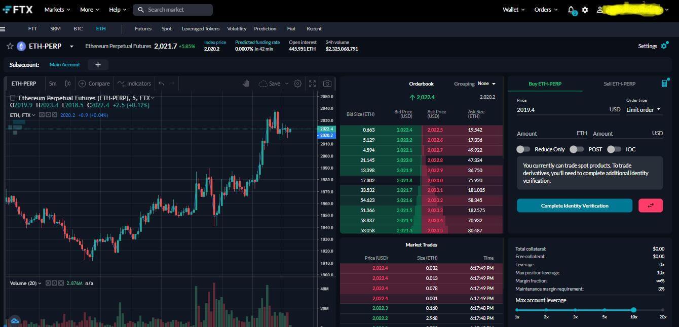Open the gear settings in top bar
Viewport: 679px width, 327px height.
(585, 10)
